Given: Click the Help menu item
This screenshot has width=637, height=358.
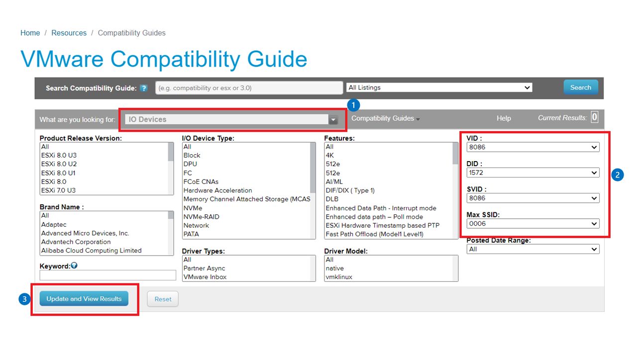Looking at the screenshot, I should 503,118.
